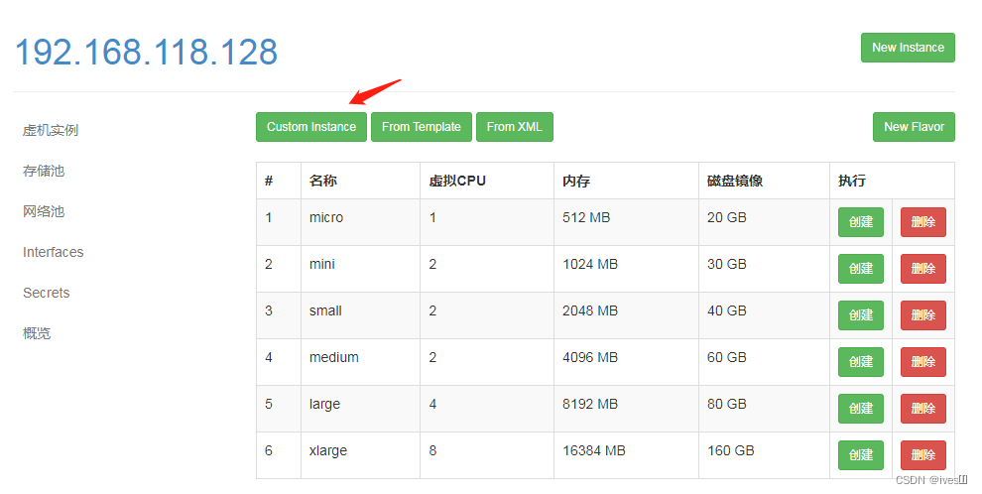This screenshot has width=982, height=494.
Task: Click 创建 in the xlarge row
Action: coord(860,455)
